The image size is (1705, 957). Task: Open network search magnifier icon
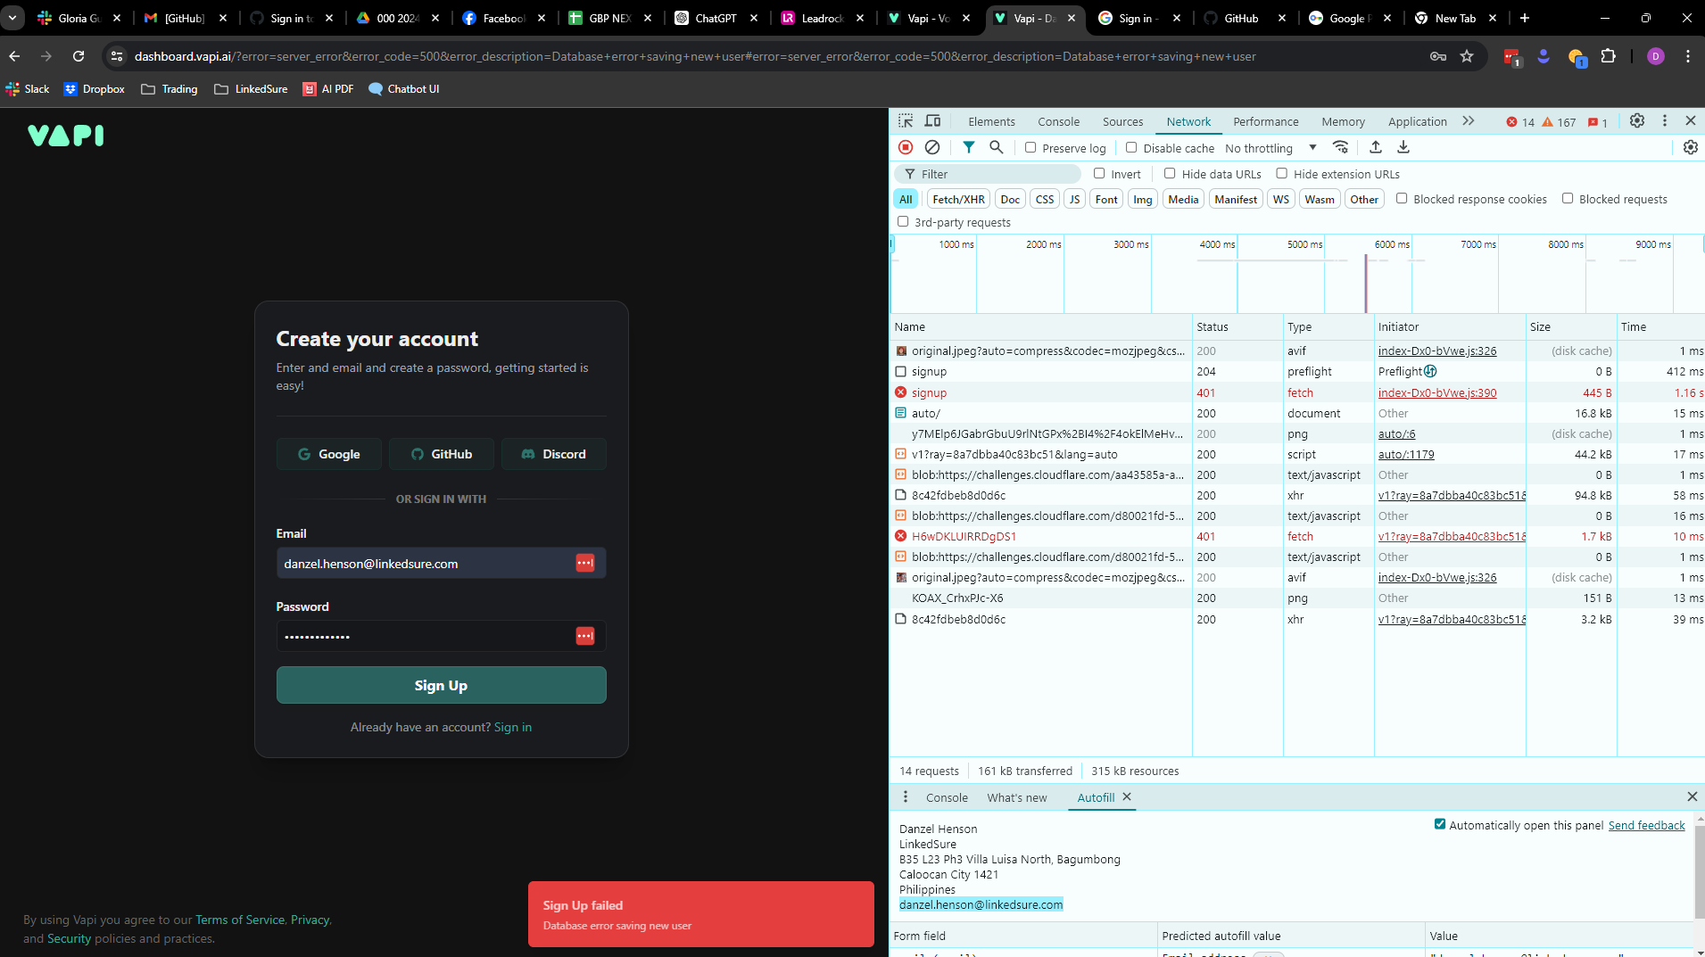coord(997,147)
